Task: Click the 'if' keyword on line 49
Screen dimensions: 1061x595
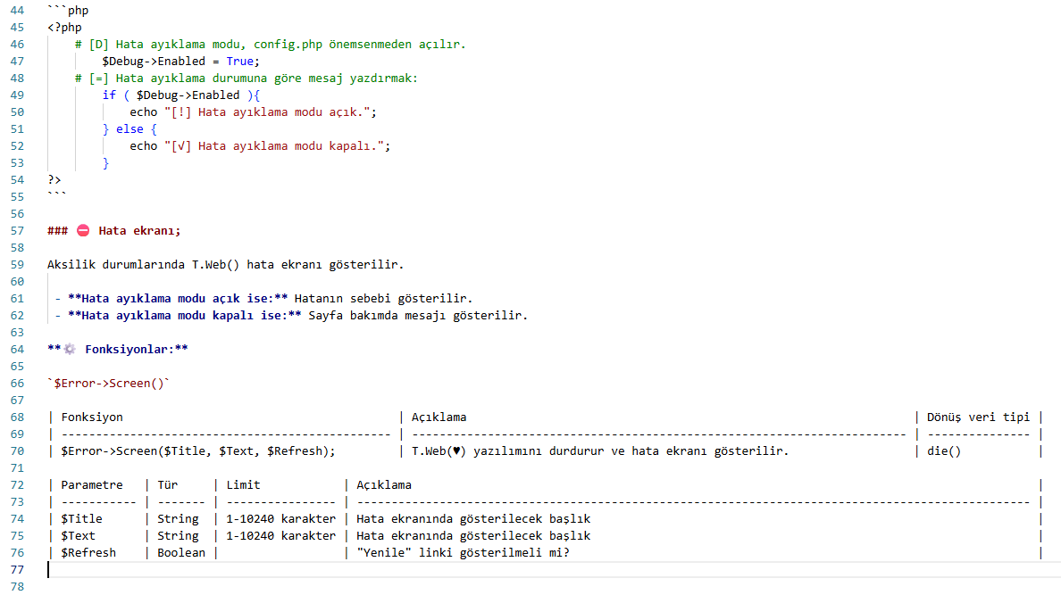Action: pos(109,95)
